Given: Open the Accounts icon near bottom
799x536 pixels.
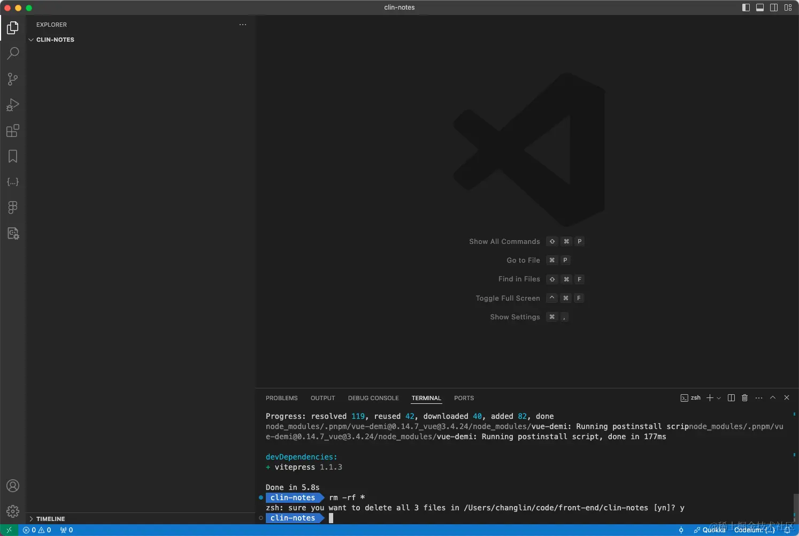Looking at the screenshot, I should [x=13, y=486].
